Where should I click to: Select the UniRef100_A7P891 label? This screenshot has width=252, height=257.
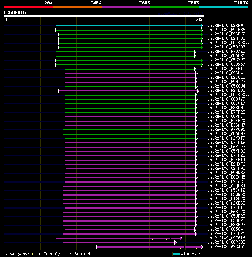coord(226,129)
